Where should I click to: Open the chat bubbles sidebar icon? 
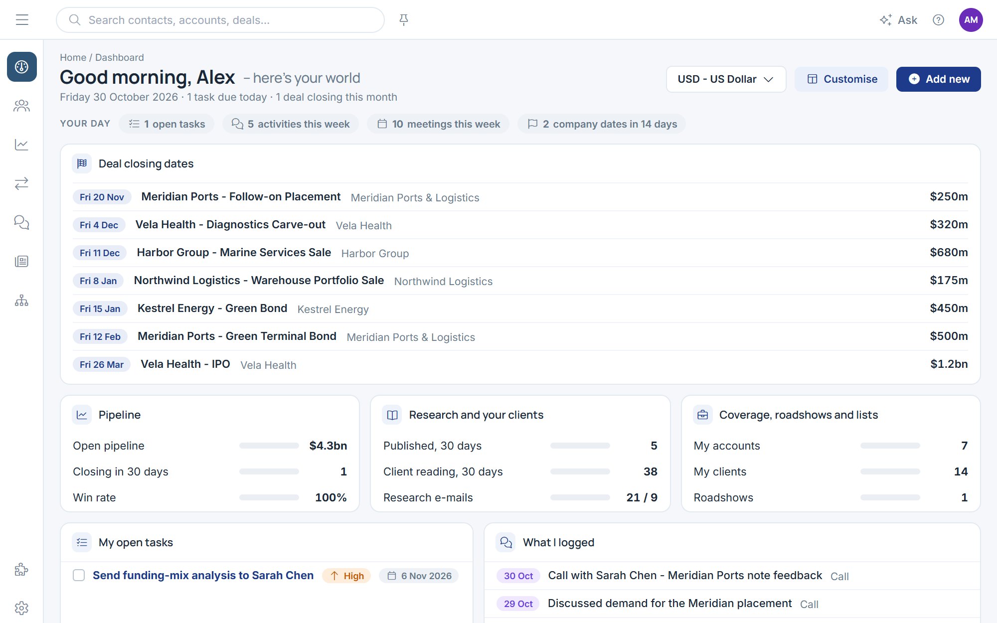pos(22,222)
